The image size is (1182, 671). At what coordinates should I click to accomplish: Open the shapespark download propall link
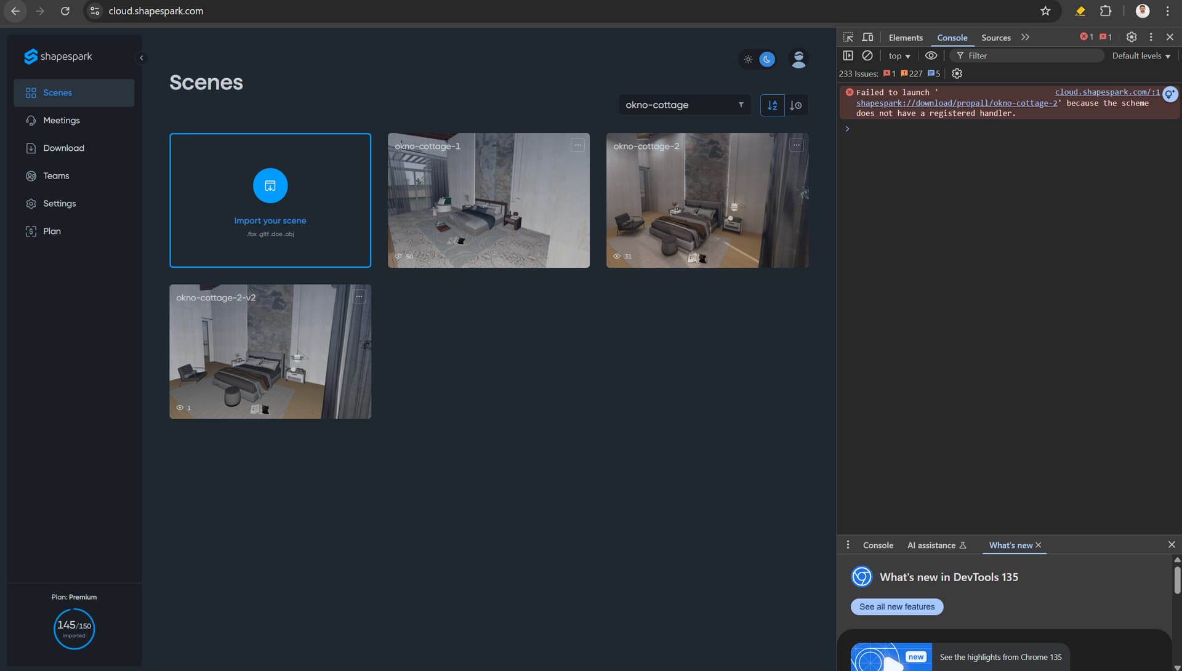pos(956,103)
